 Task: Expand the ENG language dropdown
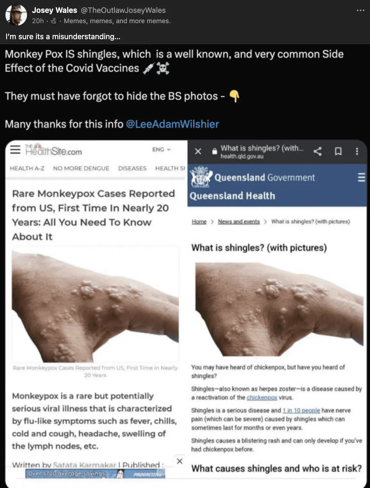[x=161, y=149]
